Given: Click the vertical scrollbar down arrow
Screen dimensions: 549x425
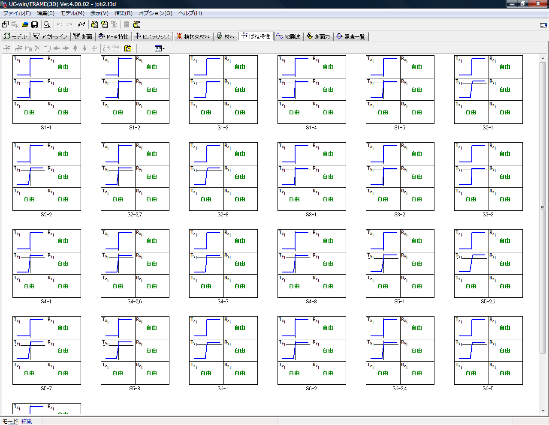Looking at the screenshot, I should tap(543, 411).
